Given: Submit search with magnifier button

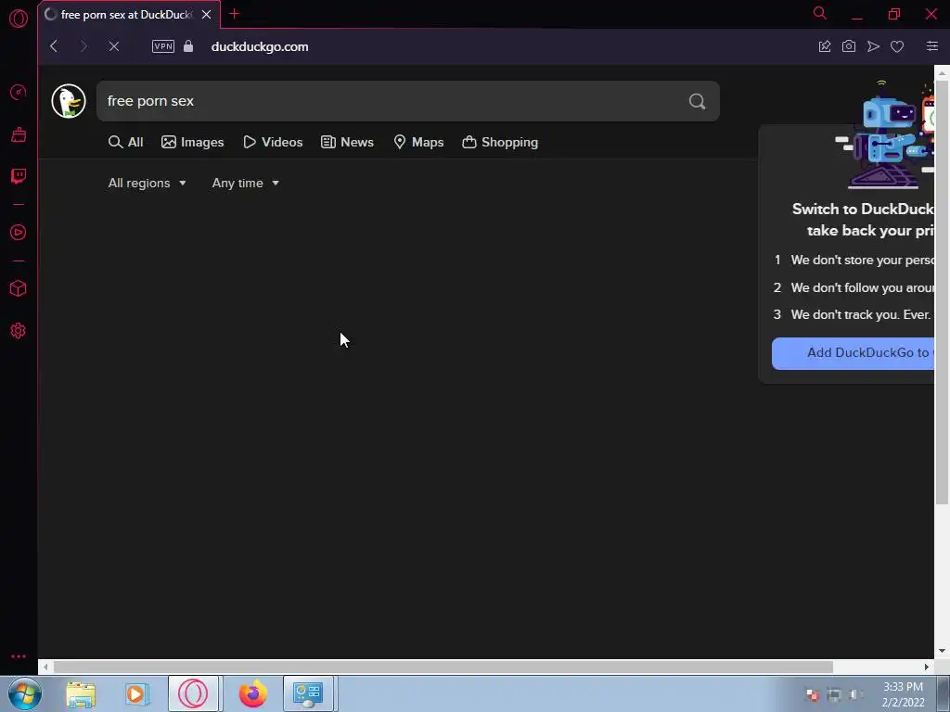Looking at the screenshot, I should [x=698, y=101].
